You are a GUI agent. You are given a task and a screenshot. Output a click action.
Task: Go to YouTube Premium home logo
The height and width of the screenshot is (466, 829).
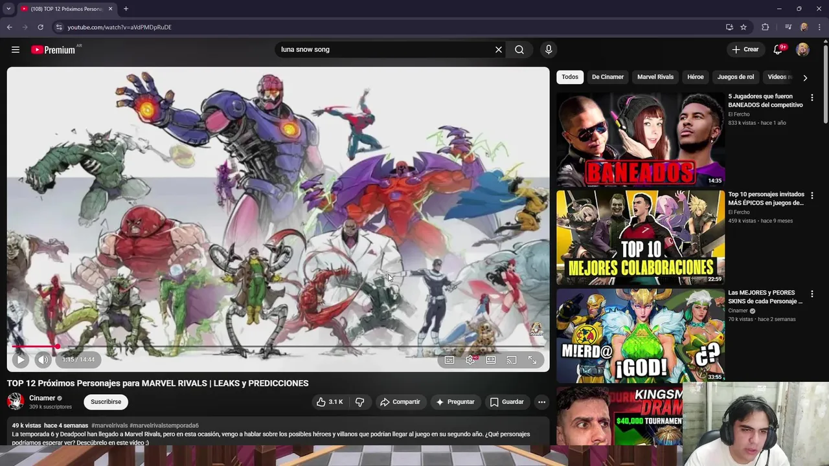[53, 50]
